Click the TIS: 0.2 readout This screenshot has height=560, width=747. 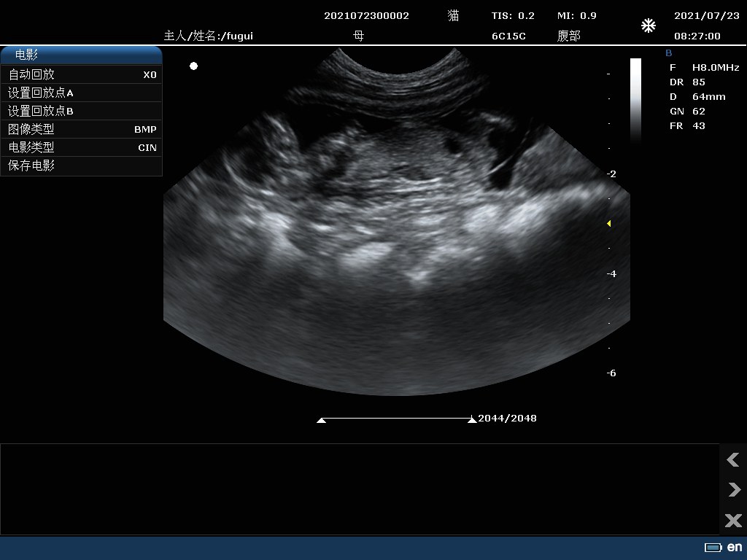[x=513, y=16]
